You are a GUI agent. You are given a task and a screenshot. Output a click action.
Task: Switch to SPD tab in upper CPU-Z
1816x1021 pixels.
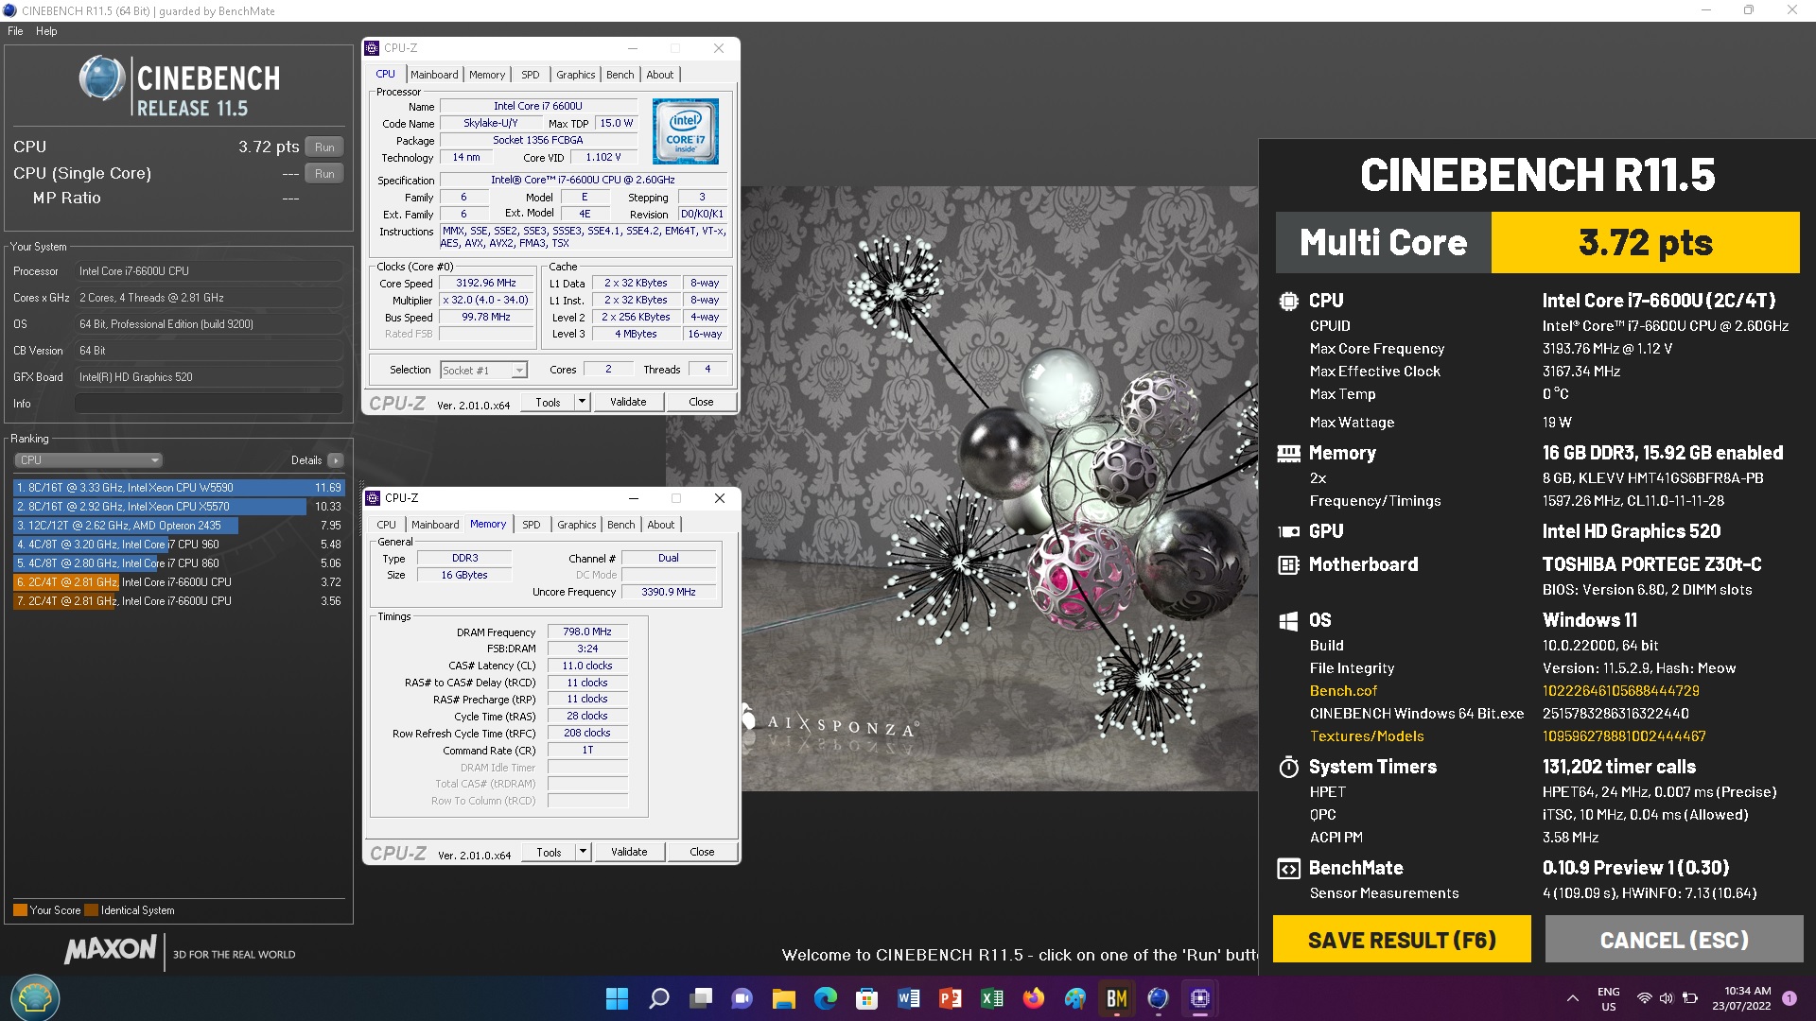click(x=531, y=75)
